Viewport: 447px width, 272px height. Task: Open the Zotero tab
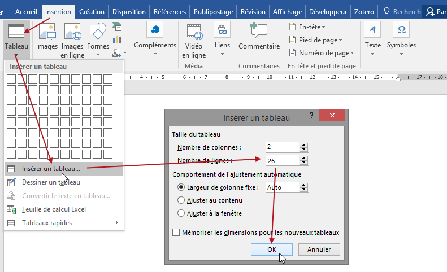[x=364, y=12]
